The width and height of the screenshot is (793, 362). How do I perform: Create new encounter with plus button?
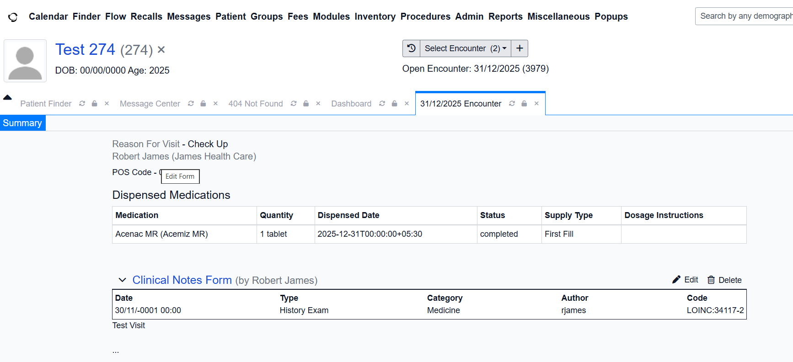520,48
